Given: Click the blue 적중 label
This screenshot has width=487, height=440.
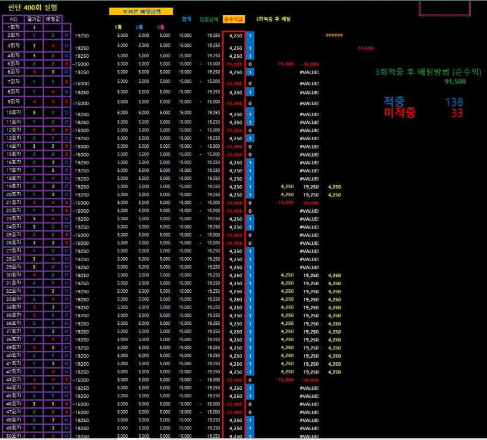Looking at the screenshot, I should pyautogui.click(x=394, y=102).
